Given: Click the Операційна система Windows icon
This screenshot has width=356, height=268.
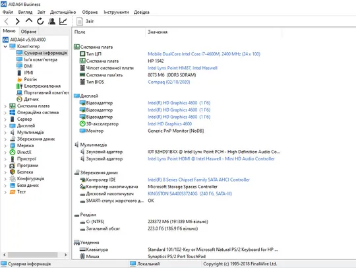Looking at the screenshot, I should pyautogui.click(x=13, y=112).
